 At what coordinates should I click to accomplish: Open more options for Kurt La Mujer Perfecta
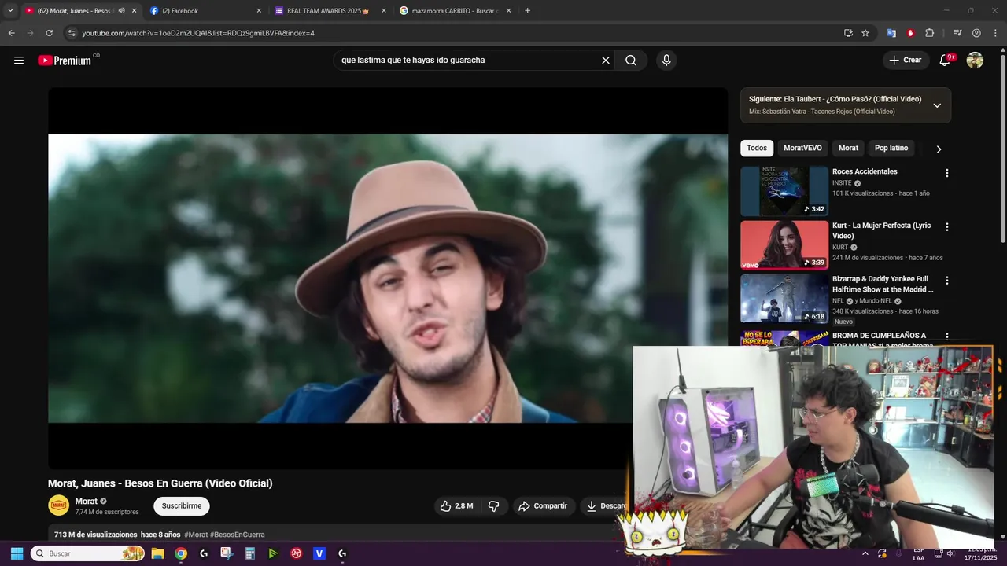pyautogui.click(x=947, y=227)
